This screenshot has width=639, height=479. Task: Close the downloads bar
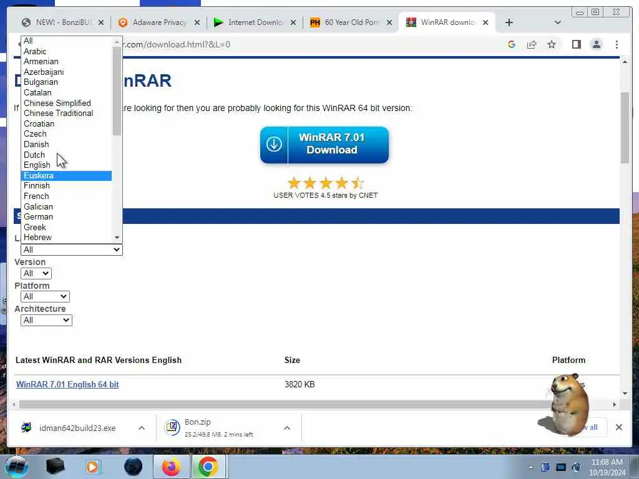pos(618,427)
